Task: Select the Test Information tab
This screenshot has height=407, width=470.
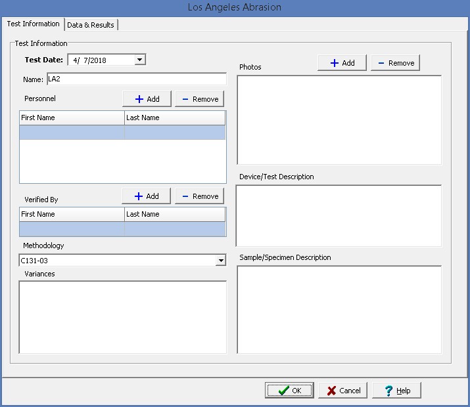Action: 33,24
